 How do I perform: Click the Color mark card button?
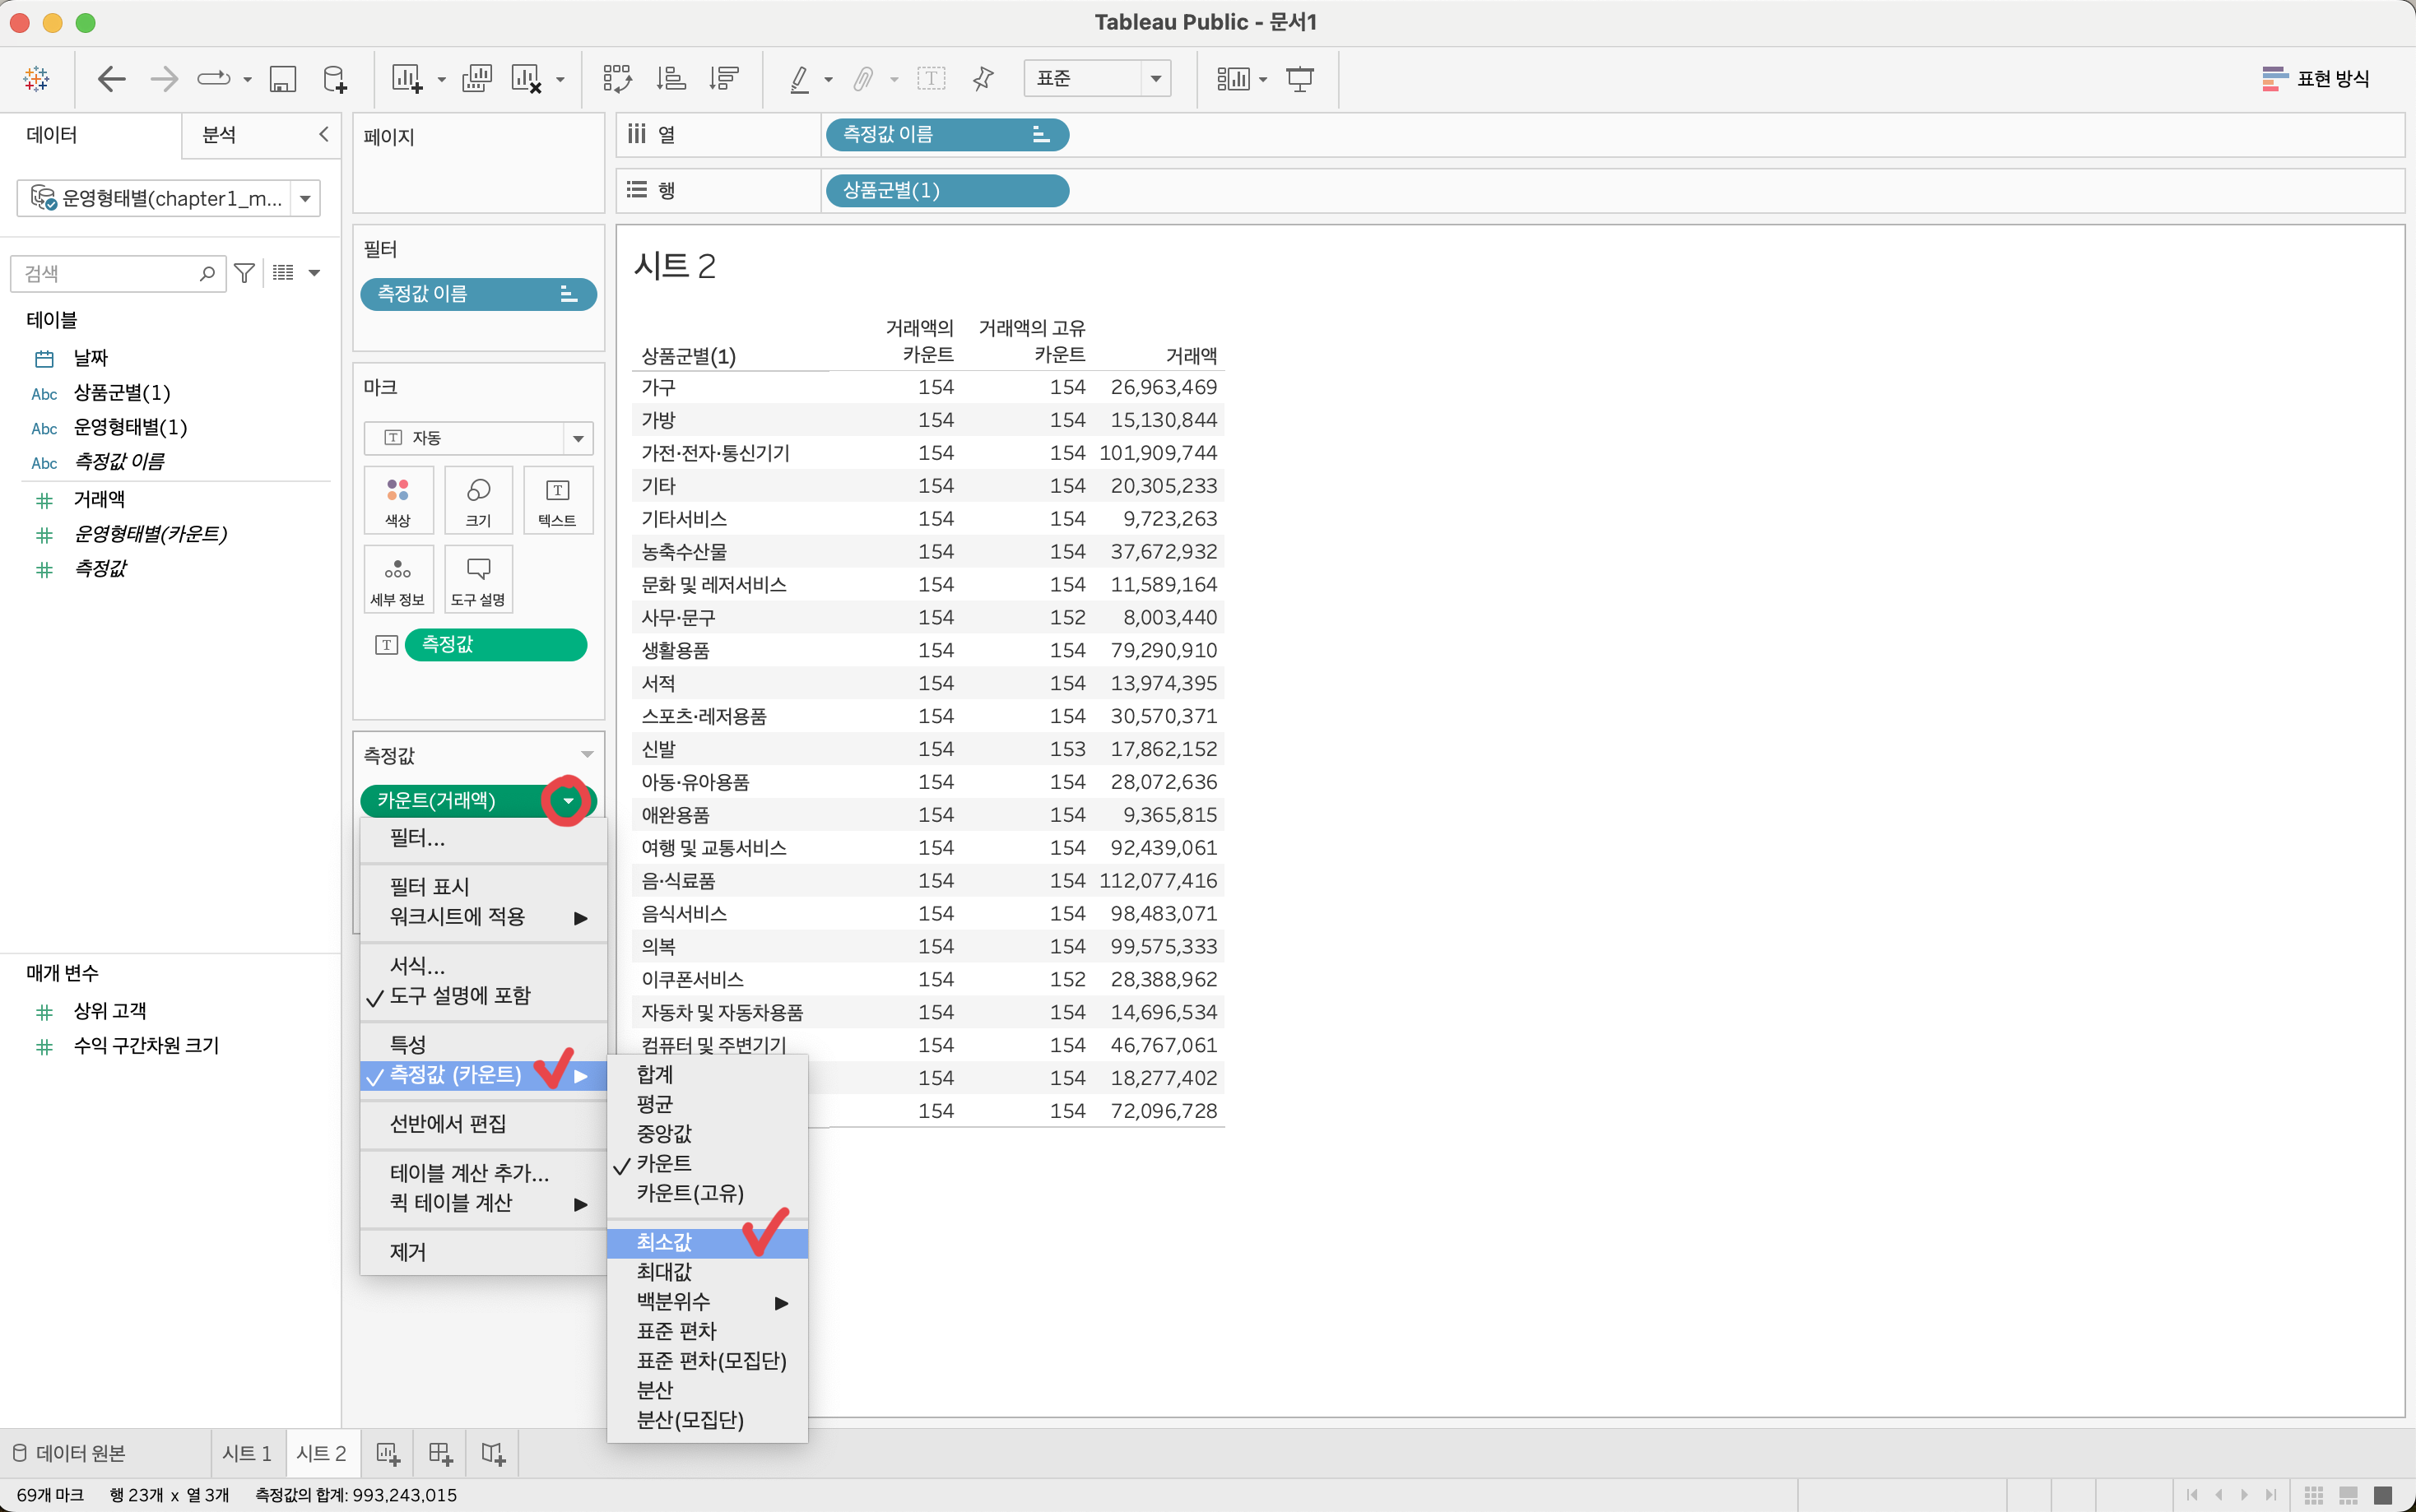click(398, 500)
